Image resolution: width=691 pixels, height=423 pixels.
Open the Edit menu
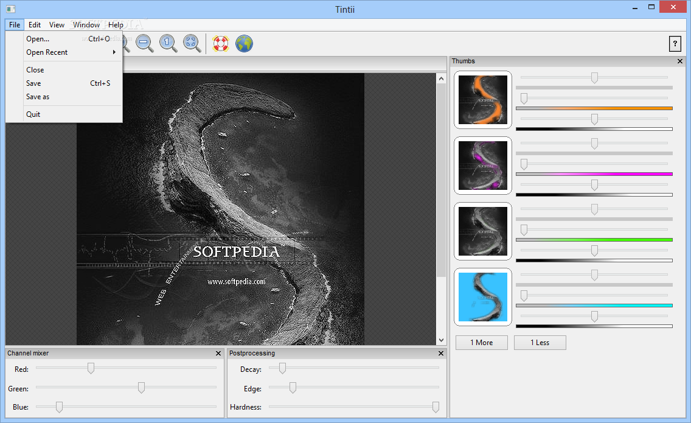coord(35,25)
